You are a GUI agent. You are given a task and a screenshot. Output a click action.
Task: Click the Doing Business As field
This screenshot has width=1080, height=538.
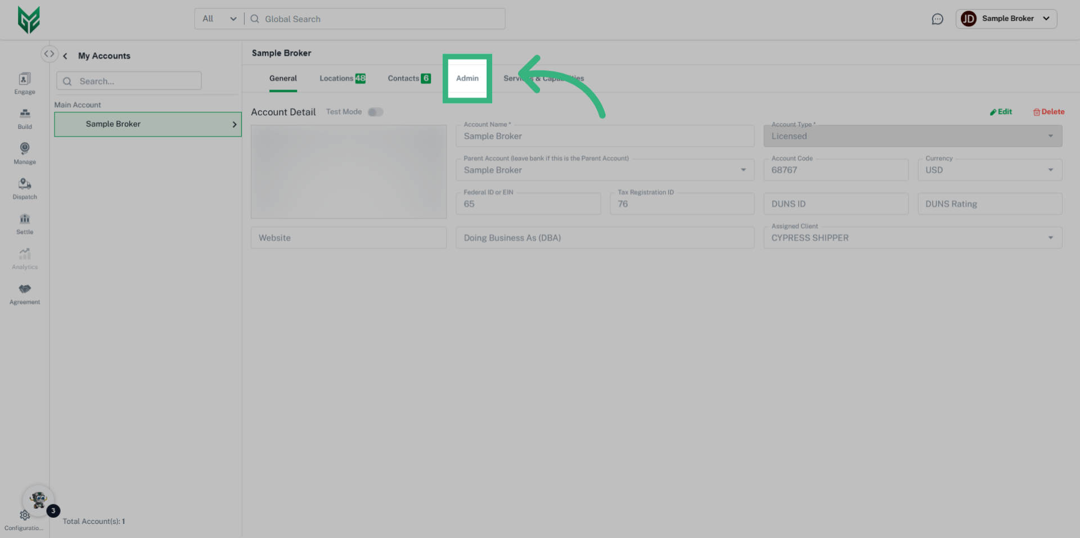(x=605, y=238)
